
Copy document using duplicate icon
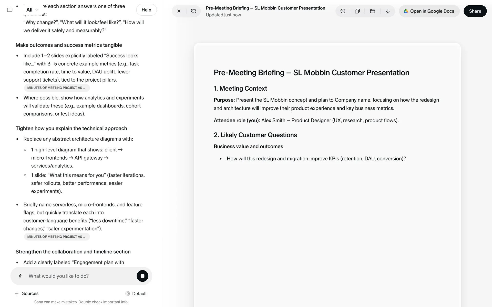tap(357, 11)
